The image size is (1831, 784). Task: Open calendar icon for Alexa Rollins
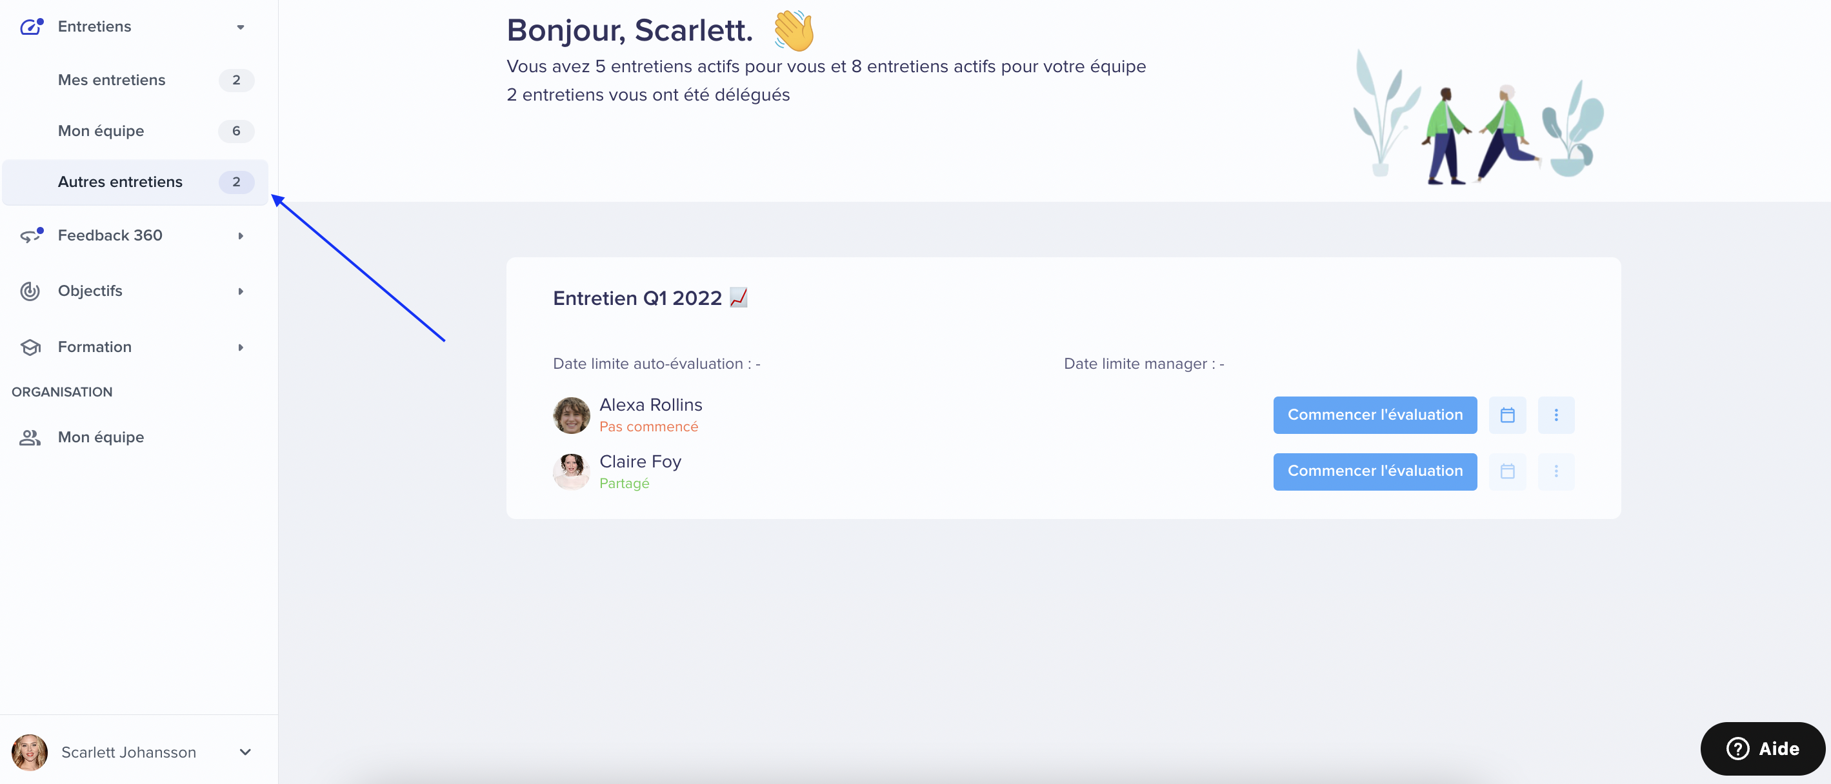tap(1507, 415)
